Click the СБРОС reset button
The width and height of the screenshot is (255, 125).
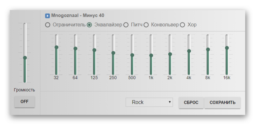point(191,102)
